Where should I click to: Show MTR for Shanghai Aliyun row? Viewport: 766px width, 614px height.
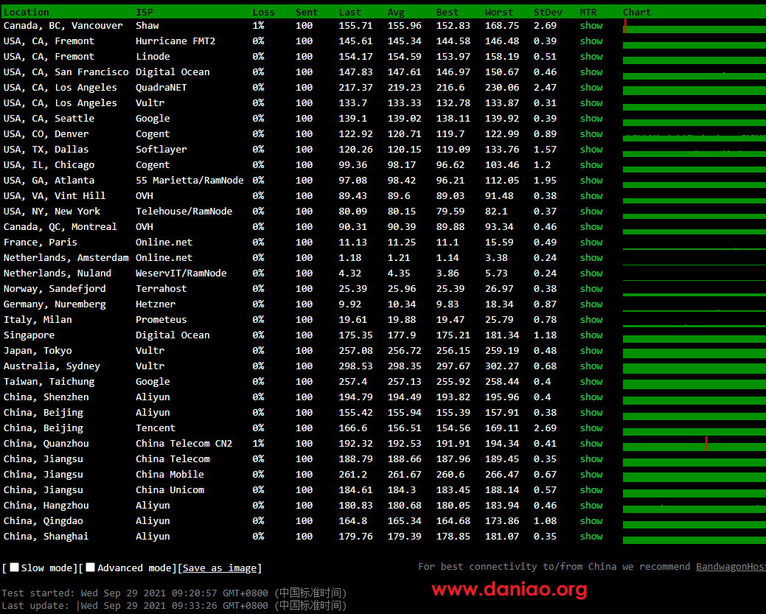[x=591, y=537]
